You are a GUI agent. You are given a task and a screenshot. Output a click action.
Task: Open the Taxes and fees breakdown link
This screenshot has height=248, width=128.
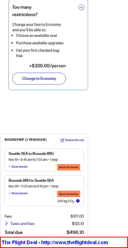click(22, 224)
